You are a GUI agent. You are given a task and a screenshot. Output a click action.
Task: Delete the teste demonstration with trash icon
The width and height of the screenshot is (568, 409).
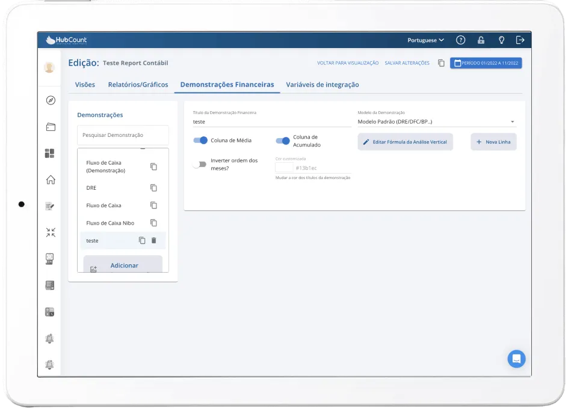coord(153,240)
